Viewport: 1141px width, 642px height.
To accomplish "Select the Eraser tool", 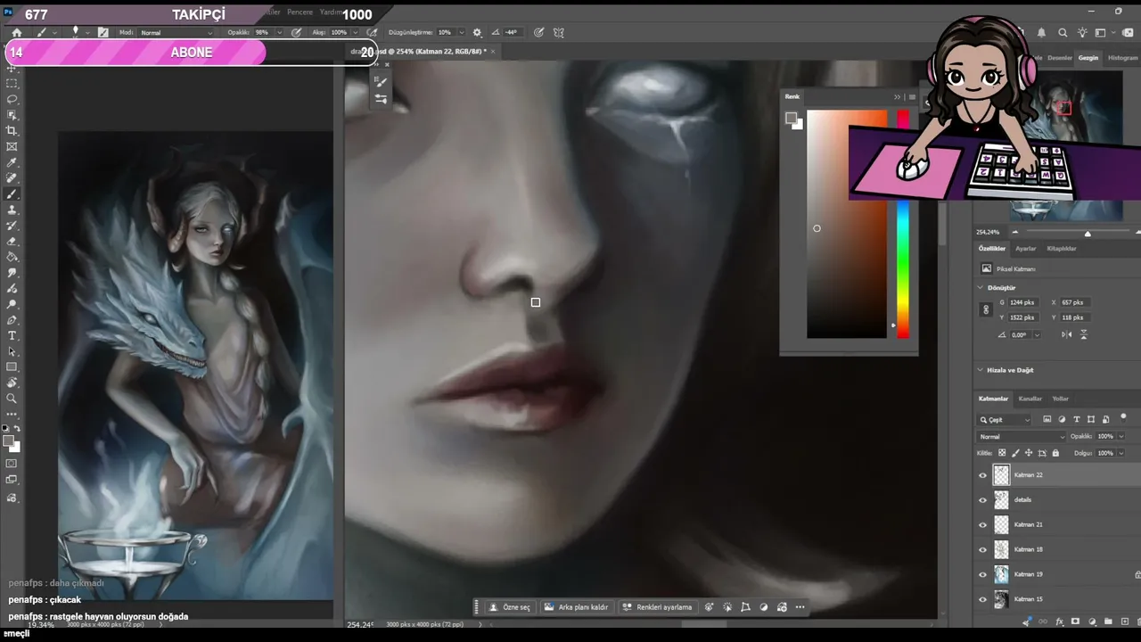I will [12, 242].
